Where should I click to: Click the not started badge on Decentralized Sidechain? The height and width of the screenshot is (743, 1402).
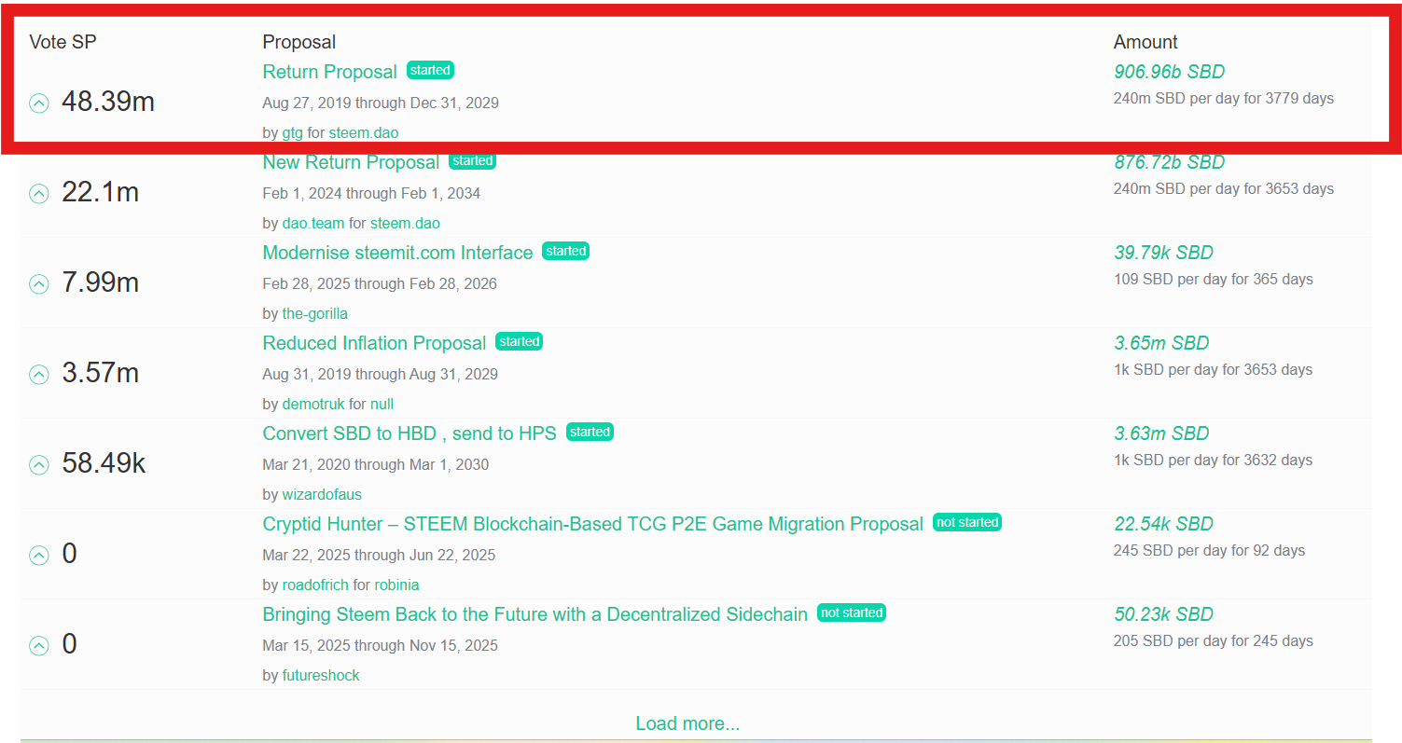click(x=852, y=612)
